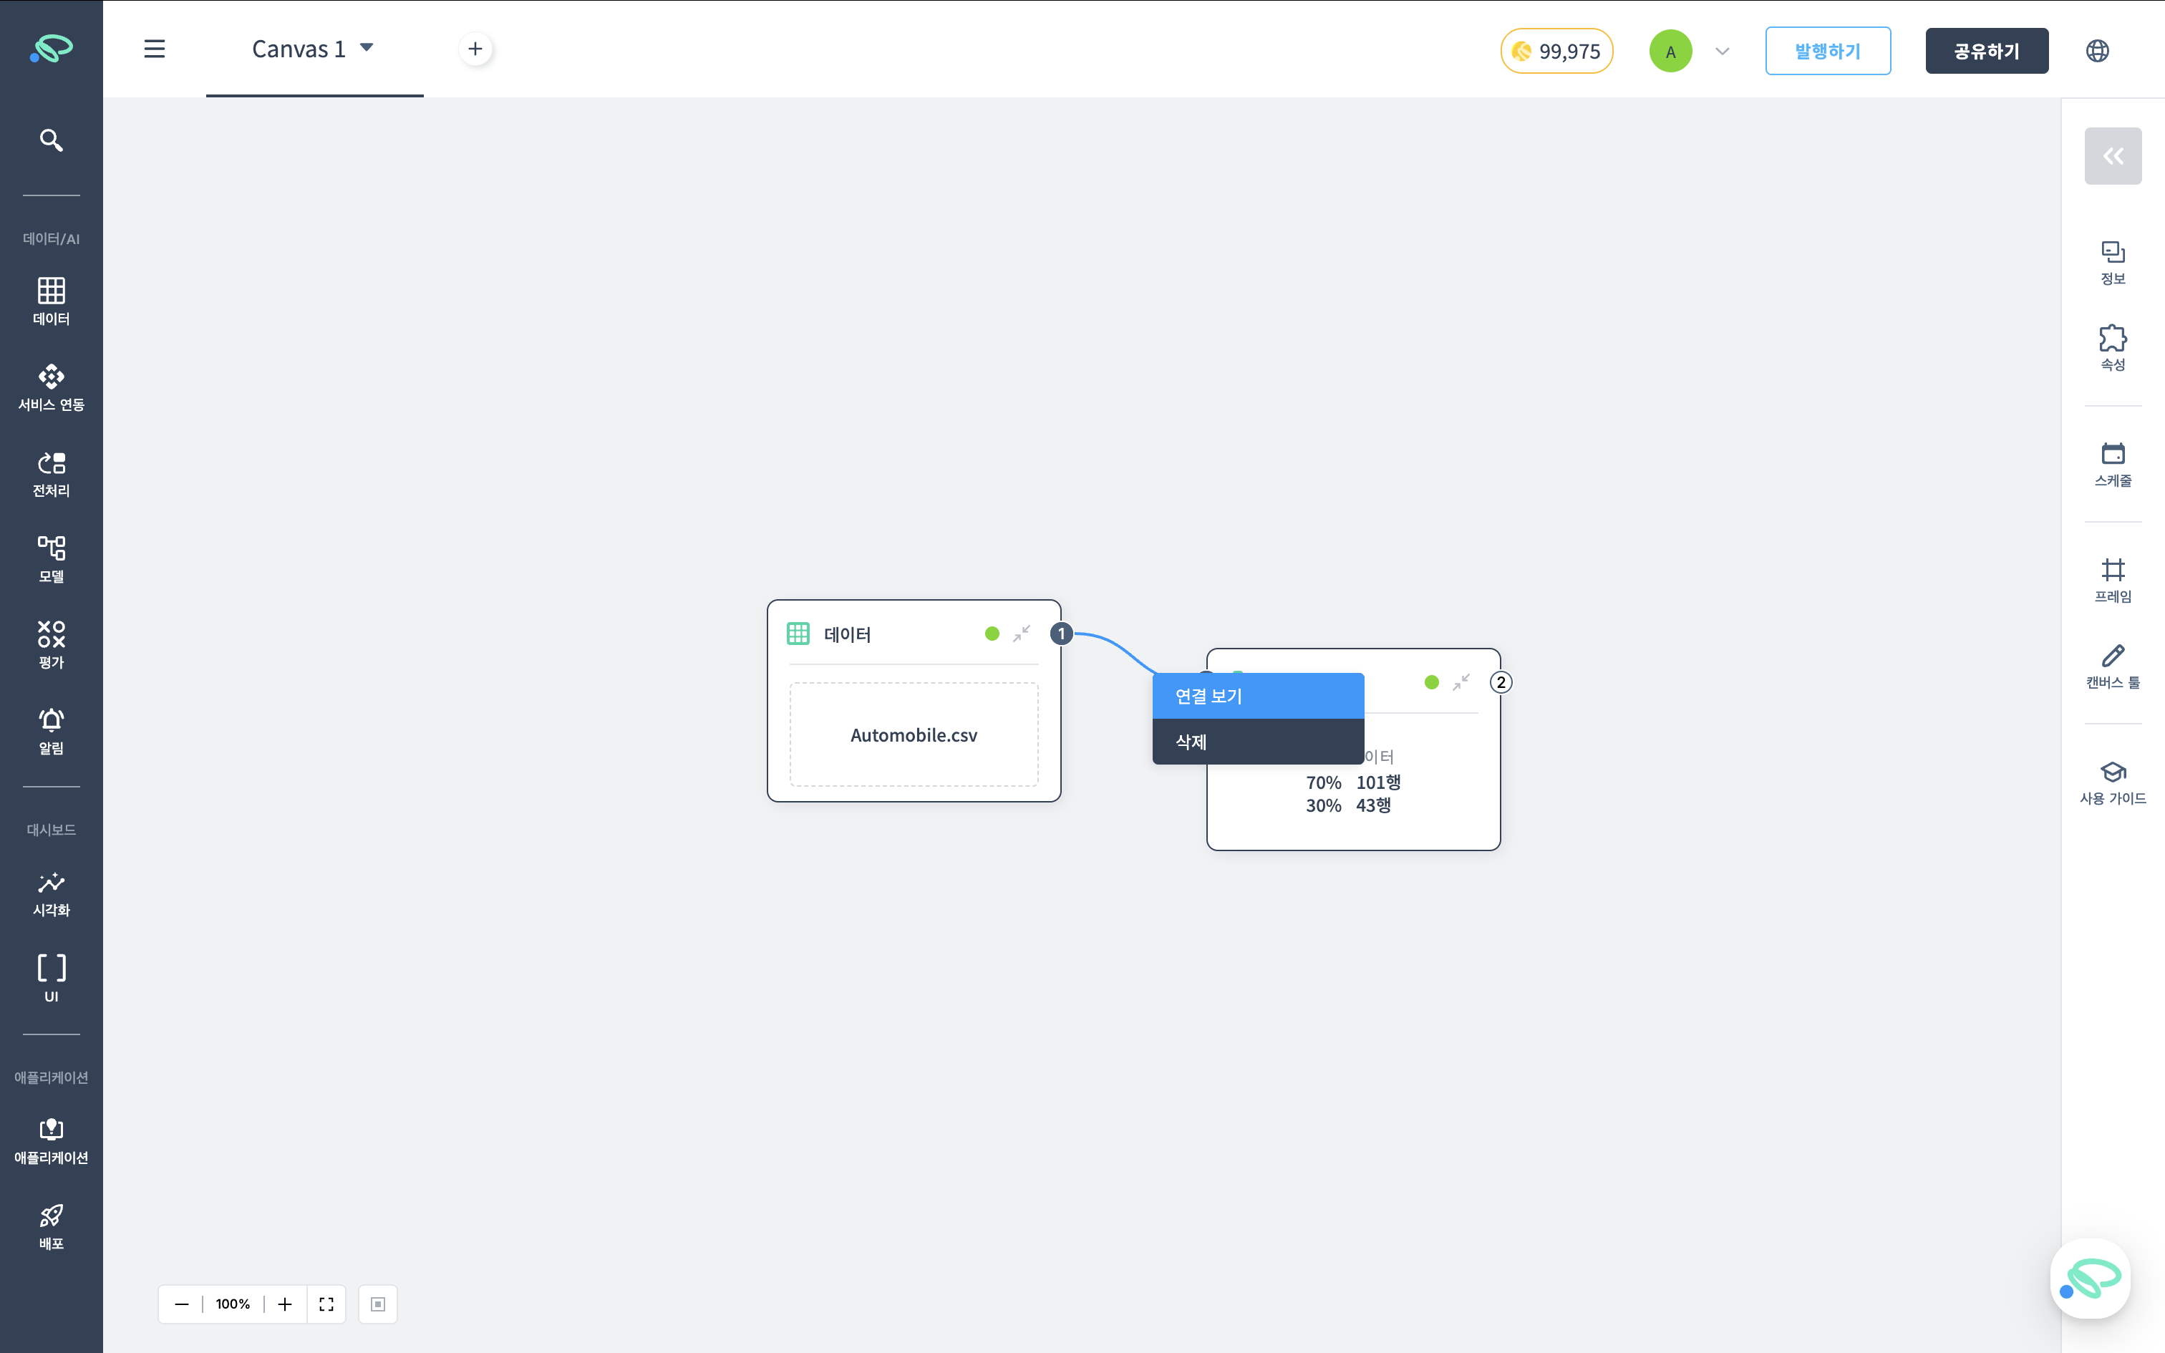
Task: Select the 전처리 preprocessing icon
Action: click(51, 473)
